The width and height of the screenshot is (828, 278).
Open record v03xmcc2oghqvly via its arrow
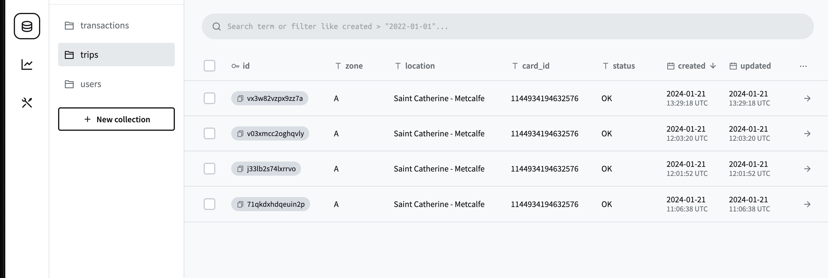click(807, 134)
